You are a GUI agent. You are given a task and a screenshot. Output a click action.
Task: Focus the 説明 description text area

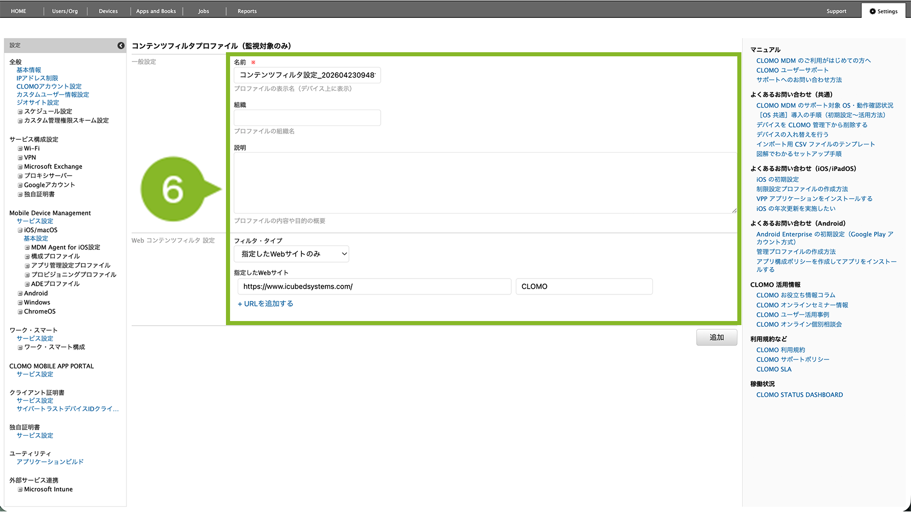[x=485, y=183]
